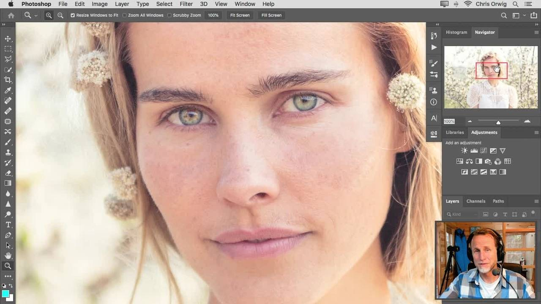Open the Navigator panel options menu

pyautogui.click(x=536, y=33)
